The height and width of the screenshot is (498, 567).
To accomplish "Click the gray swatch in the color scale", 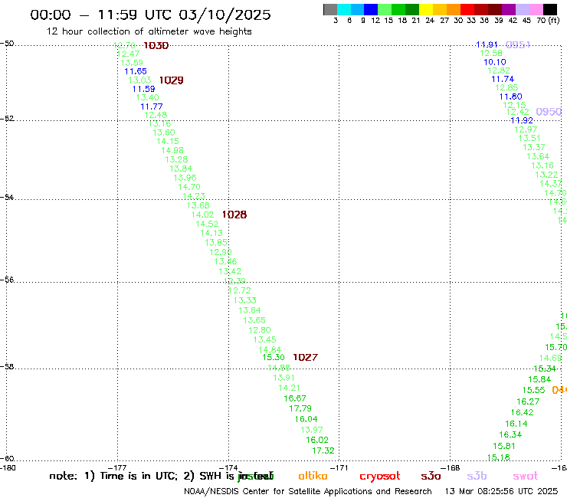I will click(x=330, y=9).
